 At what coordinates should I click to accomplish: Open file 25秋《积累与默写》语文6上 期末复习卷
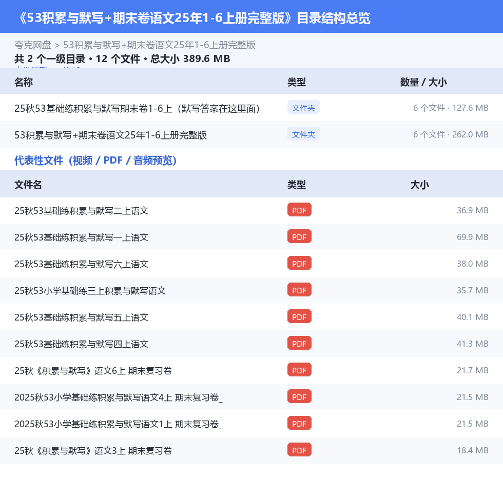(x=93, y=371)
